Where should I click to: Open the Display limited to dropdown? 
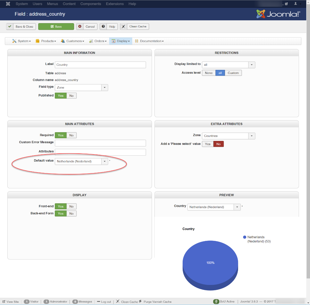coord(228,65)
